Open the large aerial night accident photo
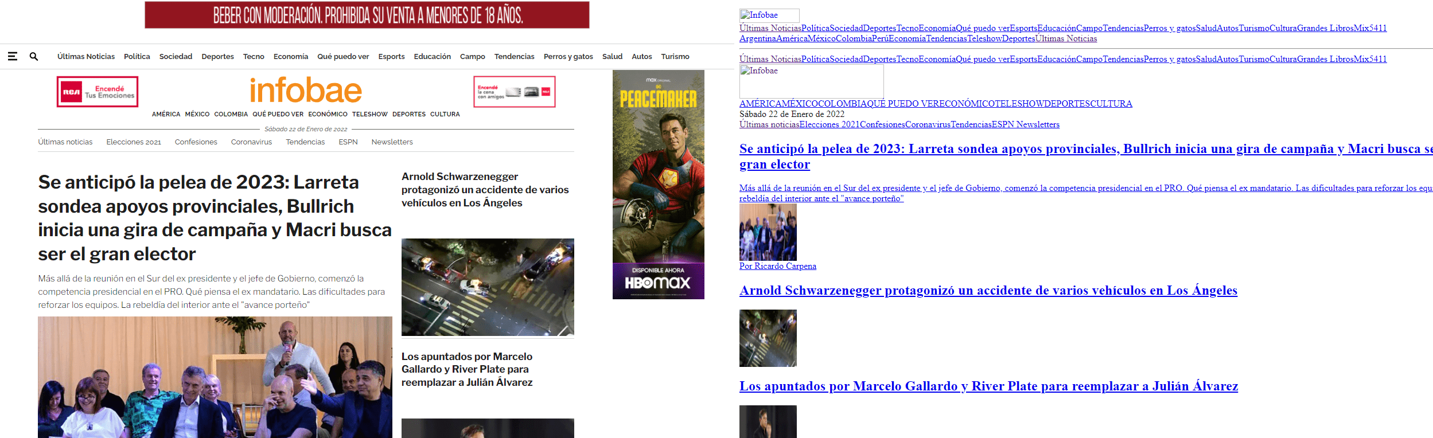This screenshot has height=438, width=1433. pos(488,287)
